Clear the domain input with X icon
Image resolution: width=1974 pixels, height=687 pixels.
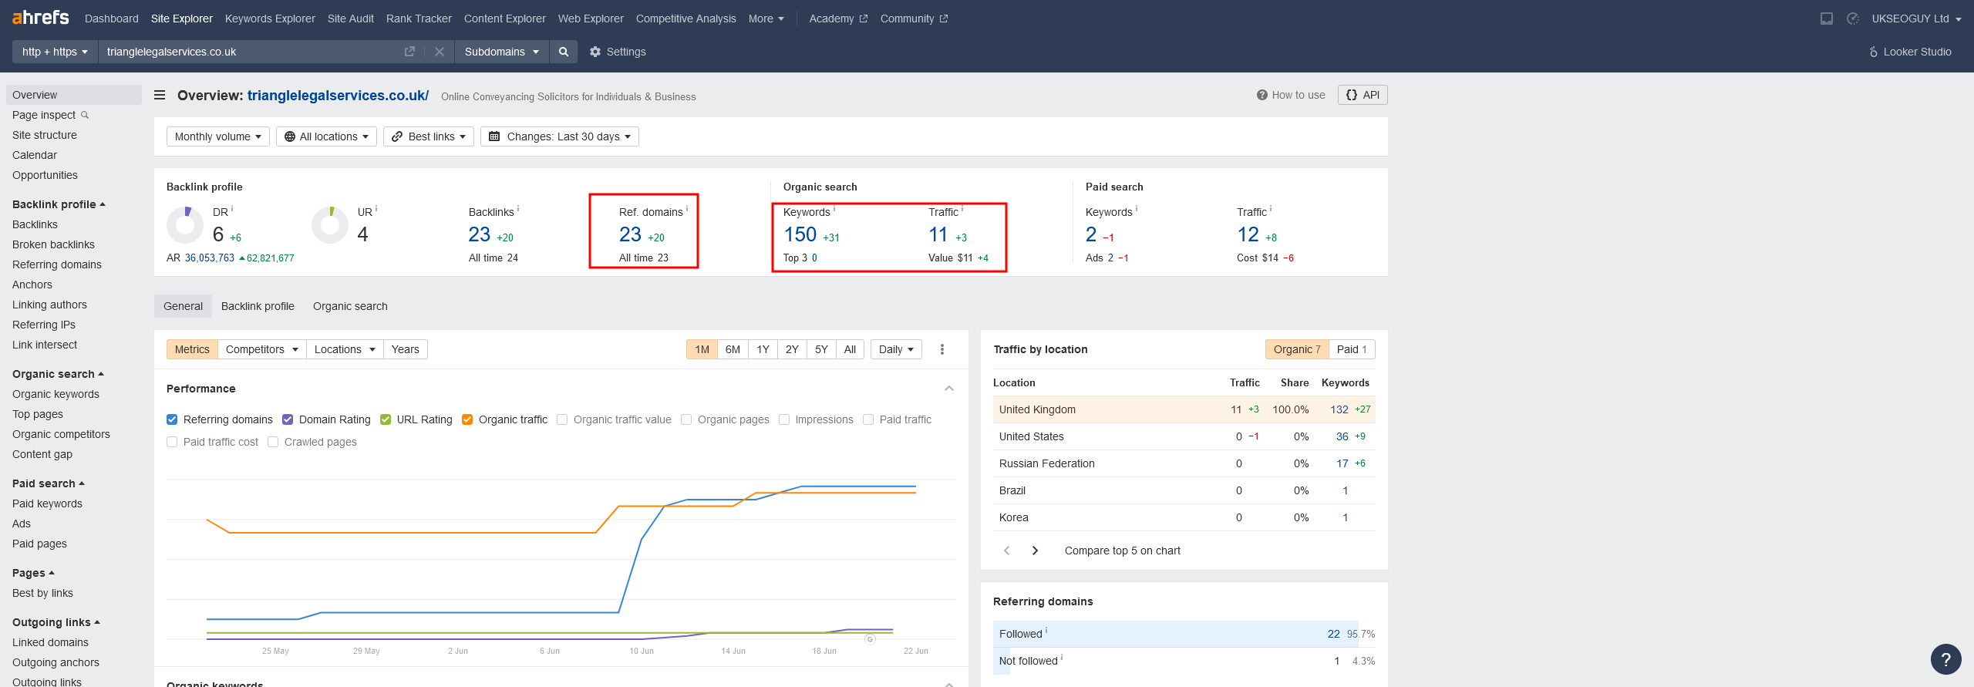pyautogui.click(x=440, y=52)
